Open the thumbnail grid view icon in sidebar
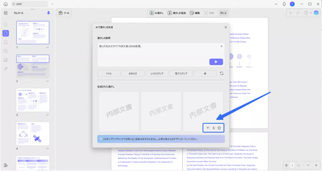Viewport: 322px width, 171px height. point(6,13)
